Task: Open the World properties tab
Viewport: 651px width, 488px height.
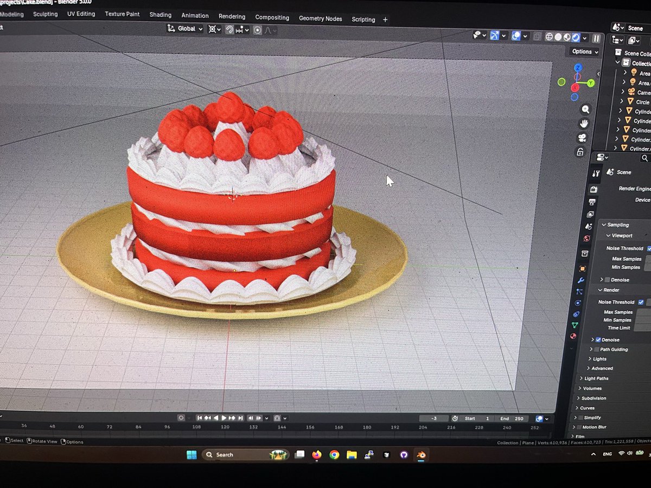Action: [587, 239]
